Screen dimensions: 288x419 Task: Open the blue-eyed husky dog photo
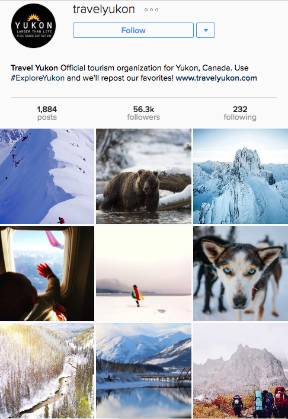(241, 273)
